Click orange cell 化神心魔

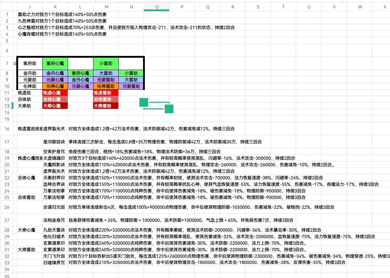(x=55, y=86)
